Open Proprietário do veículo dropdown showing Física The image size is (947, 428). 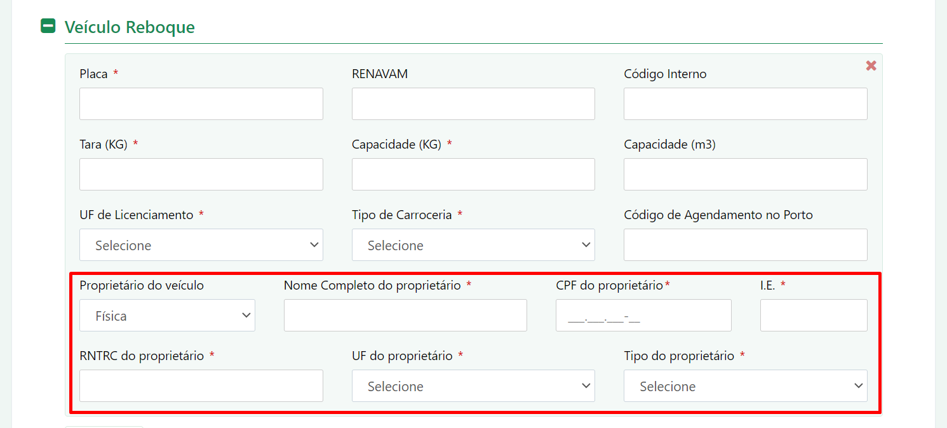pos(167,315)
